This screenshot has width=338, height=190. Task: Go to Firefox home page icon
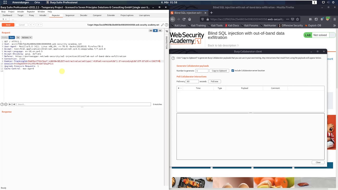click(190, 19)
